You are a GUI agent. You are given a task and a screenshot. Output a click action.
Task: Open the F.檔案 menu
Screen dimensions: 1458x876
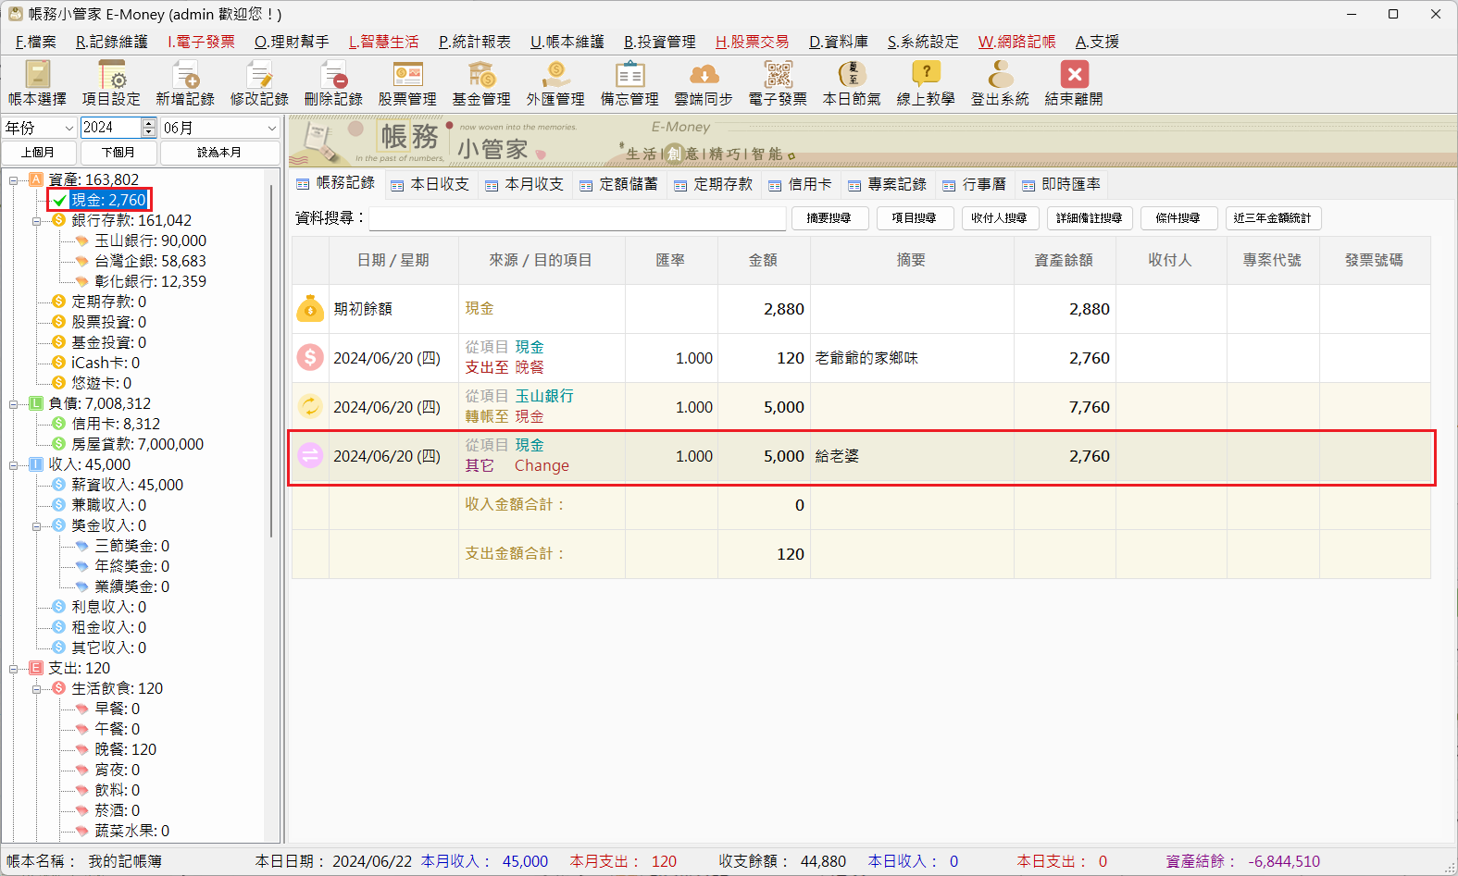pyautogui.click(x=36, y=42)
